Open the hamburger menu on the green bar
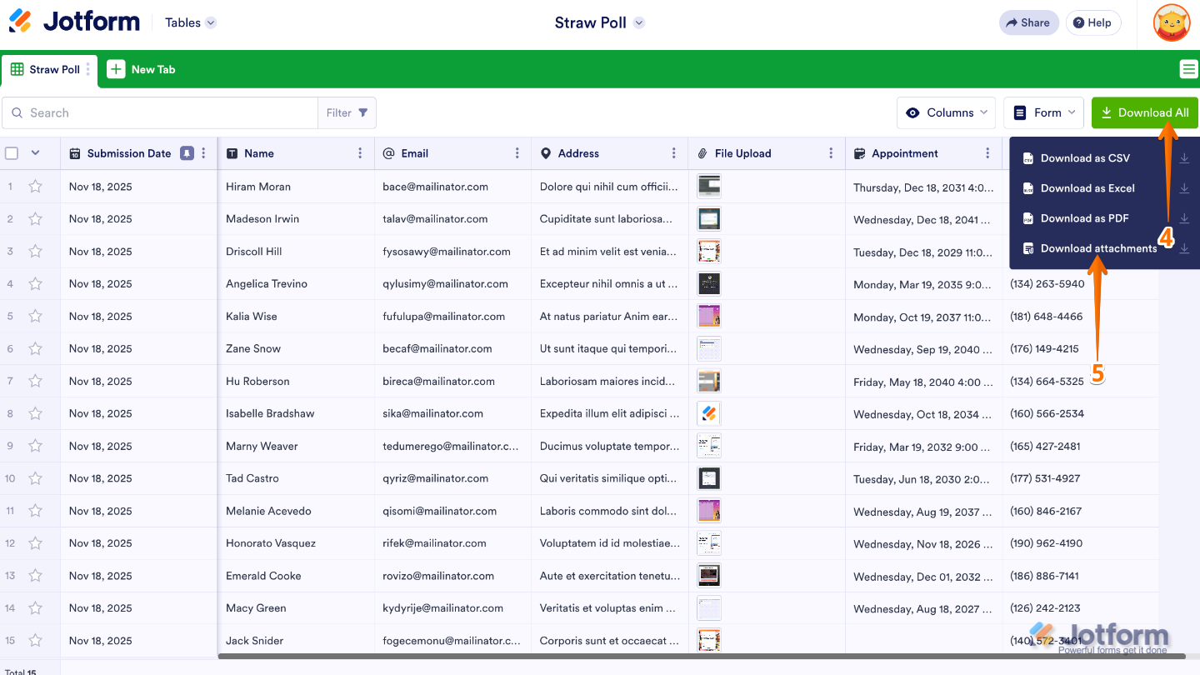The height and width of the screenshot is (675, 1200). [1188, 69]
